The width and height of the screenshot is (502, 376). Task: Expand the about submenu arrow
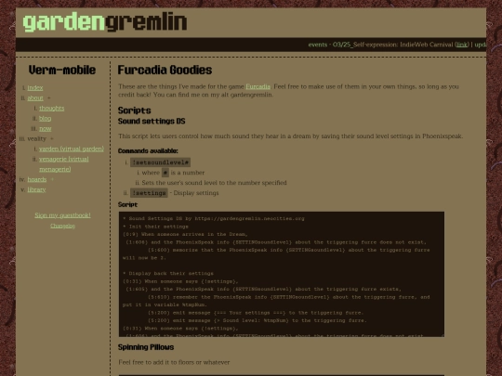[49, 97]
